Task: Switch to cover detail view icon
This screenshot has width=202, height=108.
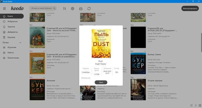Action: pyautogui.click(x=200, y=105)
